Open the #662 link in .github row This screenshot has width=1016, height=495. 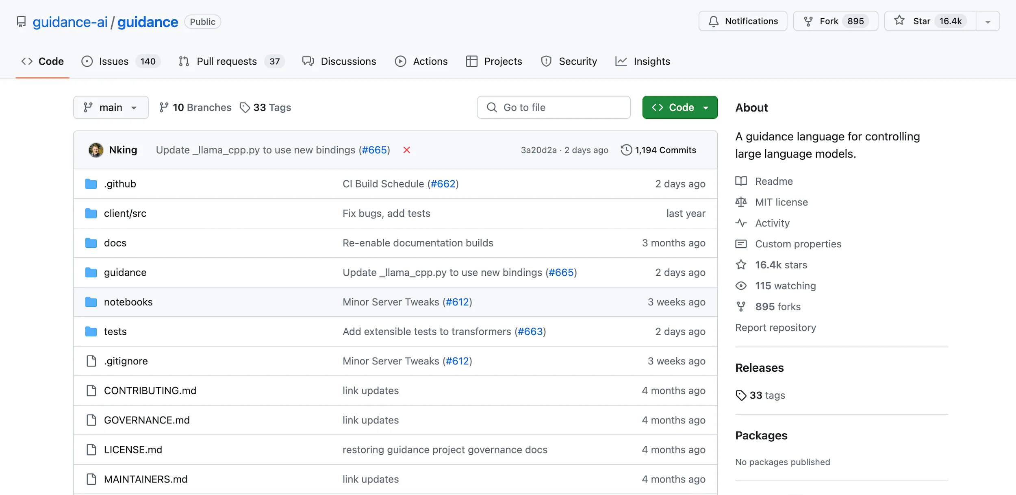443,184
